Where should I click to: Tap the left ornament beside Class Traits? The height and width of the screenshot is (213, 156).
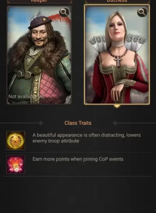[x=41, y=123]
